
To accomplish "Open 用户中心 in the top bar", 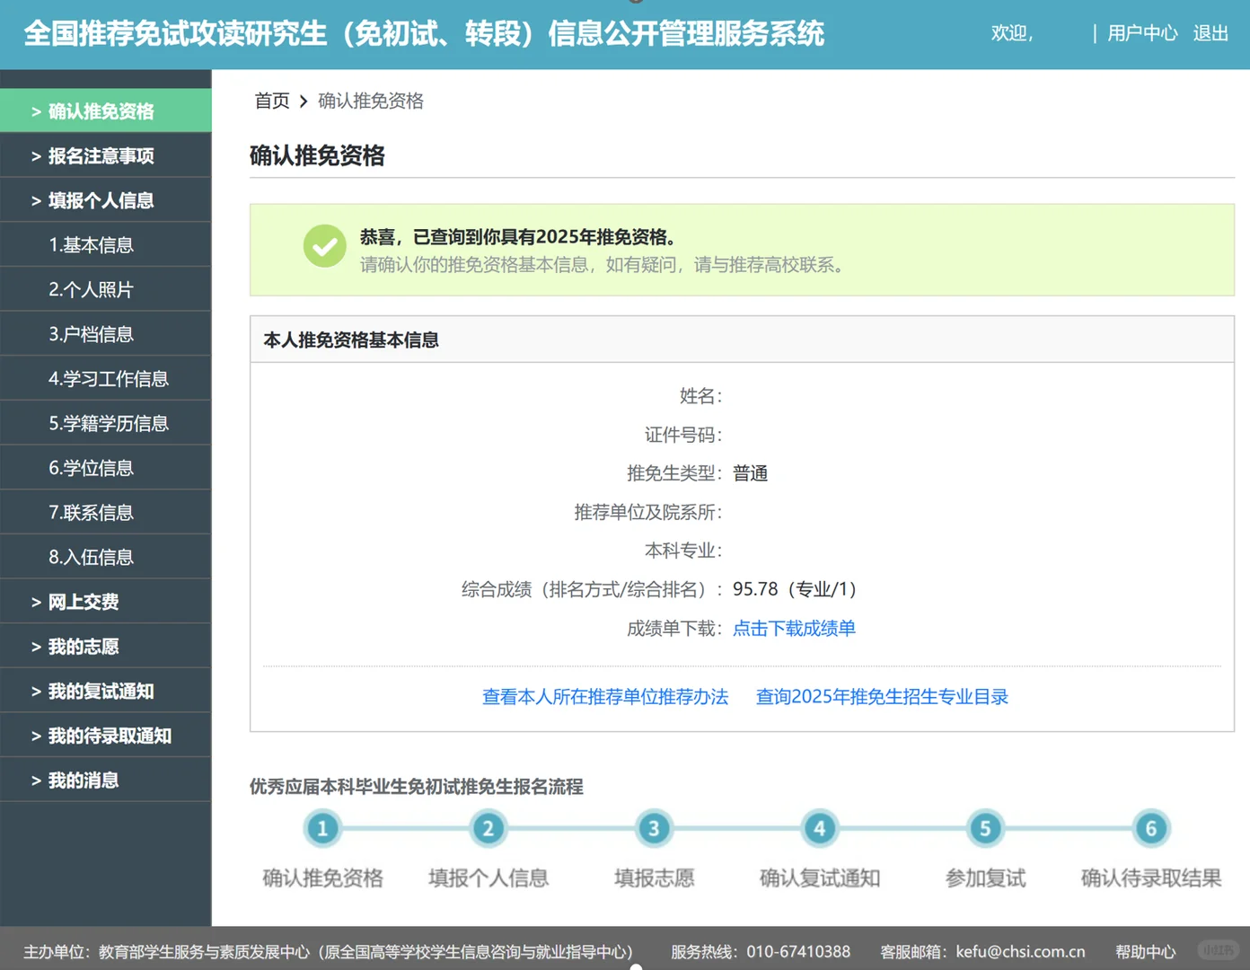I will coord(1141,33).
